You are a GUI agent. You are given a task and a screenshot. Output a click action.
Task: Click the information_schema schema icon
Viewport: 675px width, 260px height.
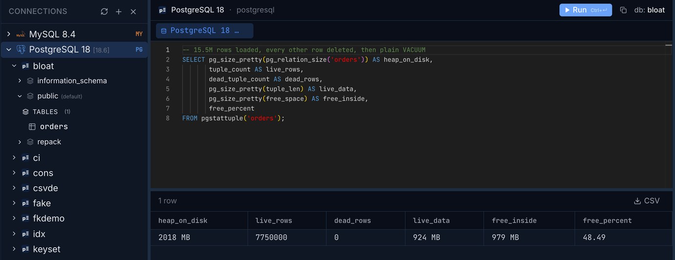(30, 81)
